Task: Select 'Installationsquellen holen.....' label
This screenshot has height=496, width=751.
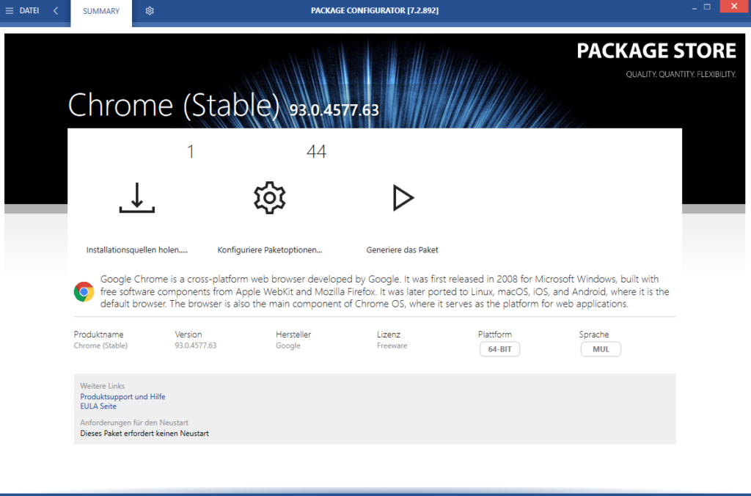Action: 137,249
